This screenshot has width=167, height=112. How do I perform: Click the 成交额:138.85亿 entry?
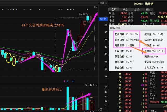[x=154, y=40]
